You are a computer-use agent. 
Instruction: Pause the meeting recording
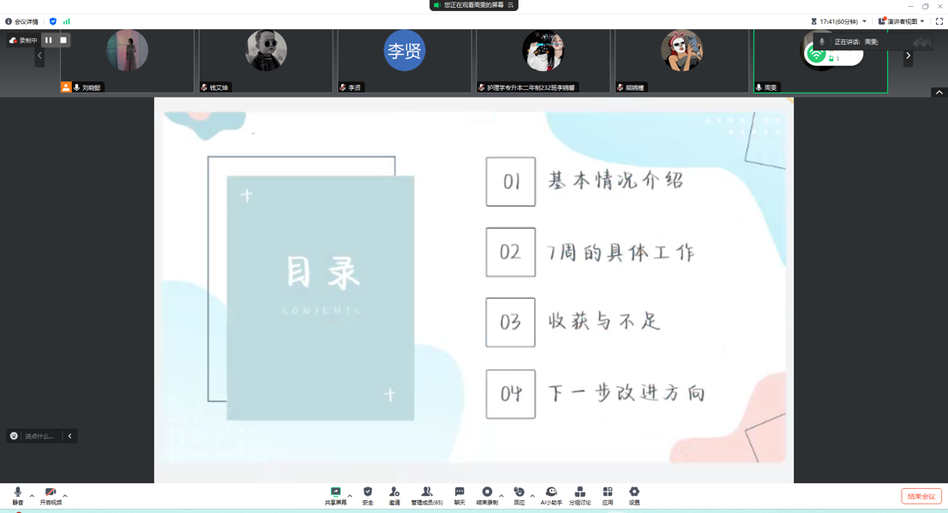pyautogui.click(x=49, y=40)
